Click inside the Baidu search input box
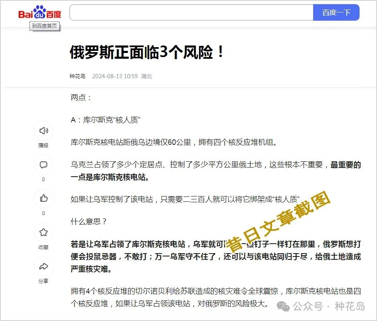Image resolution: width=377 pixels, height=321 pixels. click(191, 12)
